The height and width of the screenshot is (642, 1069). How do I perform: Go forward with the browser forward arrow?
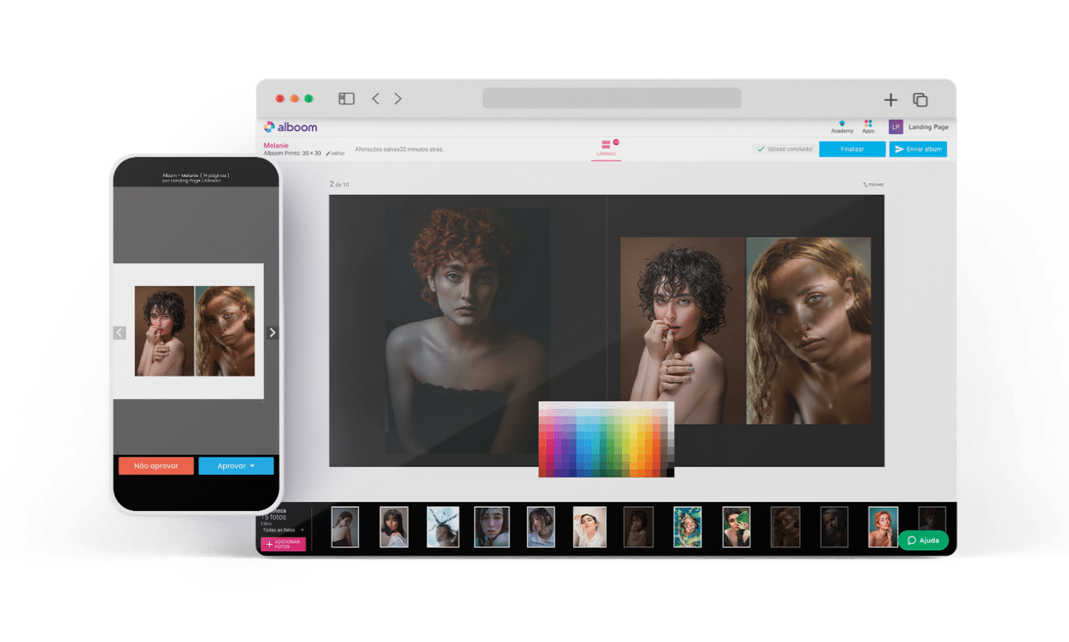point(398,99)
